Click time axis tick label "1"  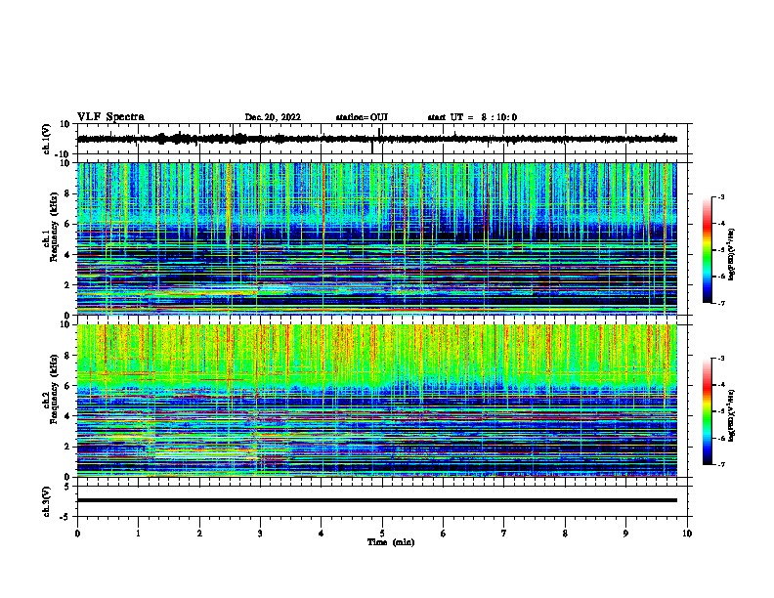pos(138,534)
